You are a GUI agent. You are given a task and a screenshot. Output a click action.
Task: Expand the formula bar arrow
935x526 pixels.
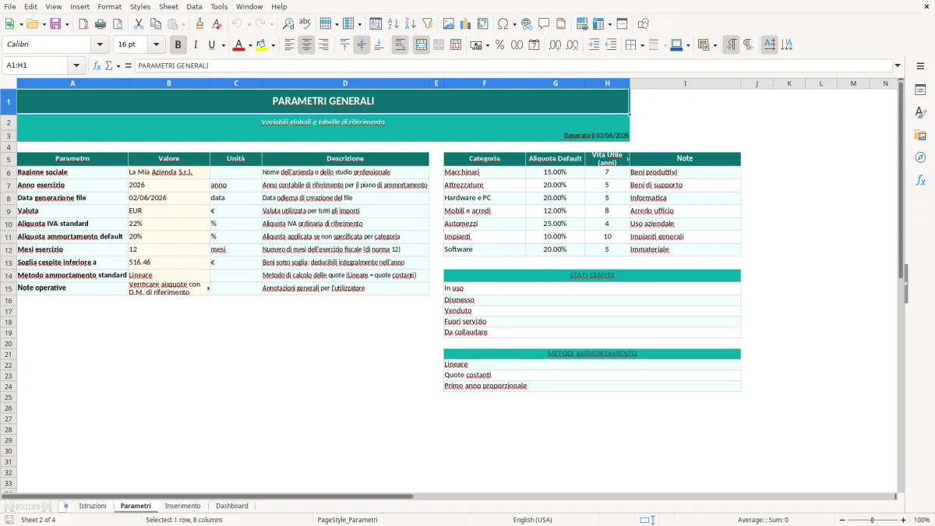tap(898, 65)
